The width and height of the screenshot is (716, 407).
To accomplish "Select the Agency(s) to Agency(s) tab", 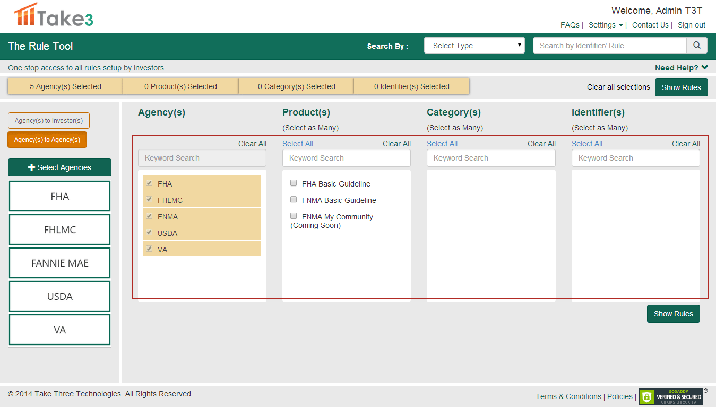I will click(x=47, y=140).
